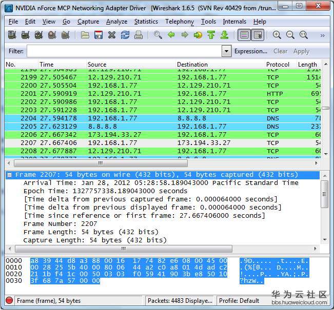Sort packets by Protocol column header
The height and width of the screenshot is (310, 334).
281,64
